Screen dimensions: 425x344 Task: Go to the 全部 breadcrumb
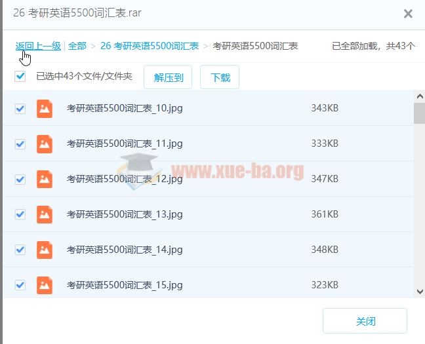77,46
